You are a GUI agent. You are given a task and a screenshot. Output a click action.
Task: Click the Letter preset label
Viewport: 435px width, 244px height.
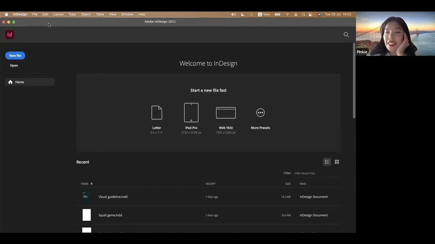coord(157,128)
